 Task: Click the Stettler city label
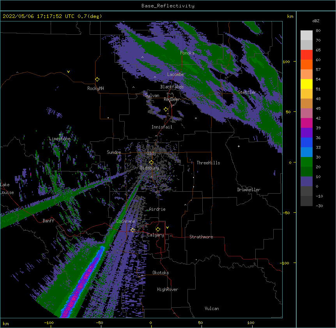point(247,92)
